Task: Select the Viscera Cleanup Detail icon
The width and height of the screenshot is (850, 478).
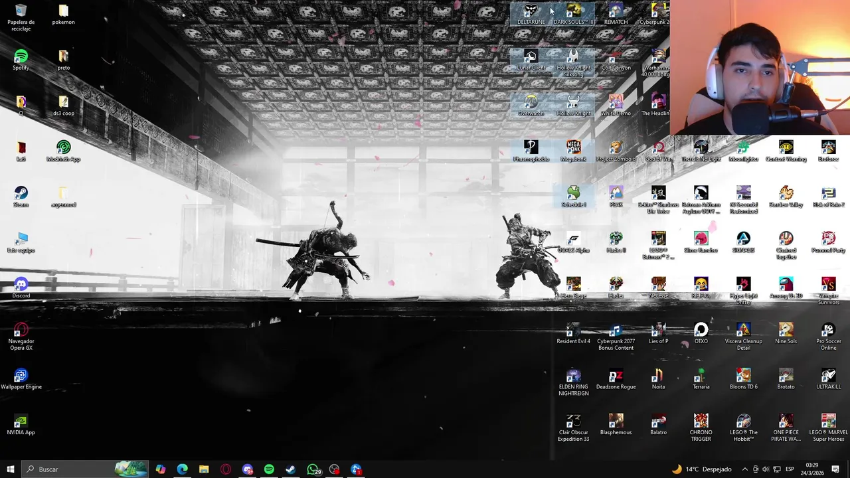Action: coord(743,337)
